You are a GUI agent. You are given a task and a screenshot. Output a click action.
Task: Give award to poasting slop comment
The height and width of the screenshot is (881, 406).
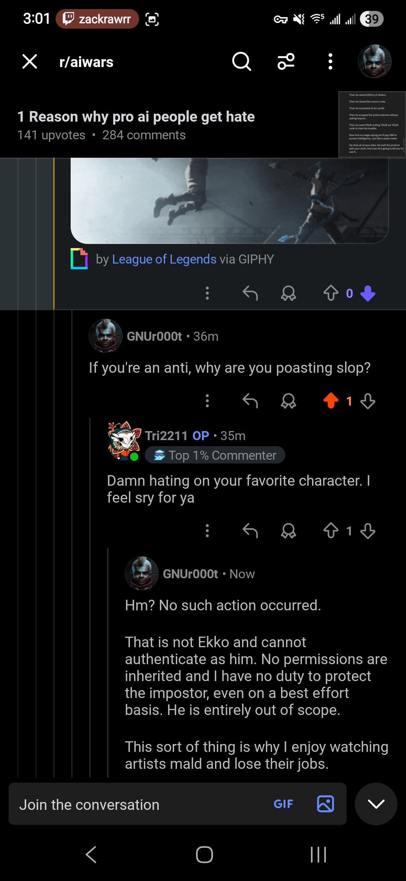[288, 401]
